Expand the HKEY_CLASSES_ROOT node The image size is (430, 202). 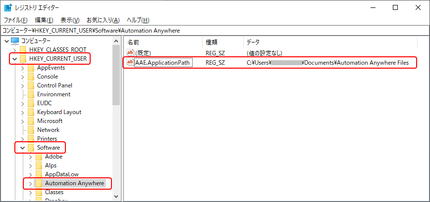pyautogui.click(x=14, y=50)
